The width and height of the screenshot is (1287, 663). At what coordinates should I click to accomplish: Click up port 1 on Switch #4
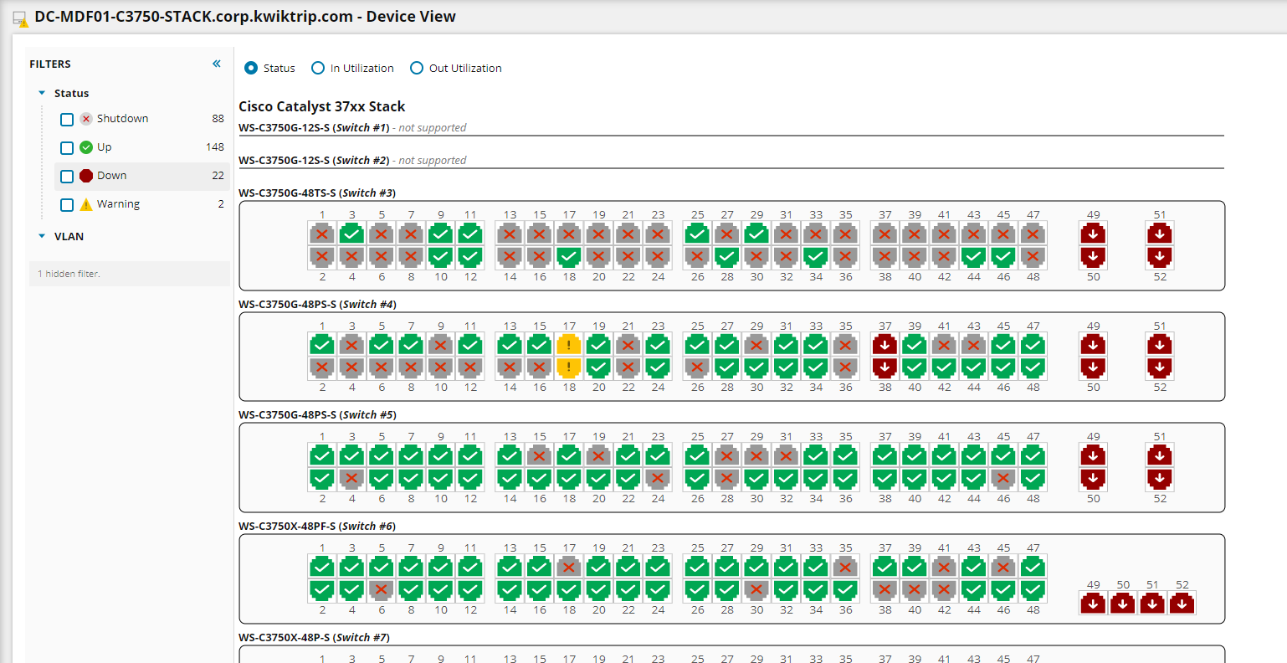(x=322, y=345)
